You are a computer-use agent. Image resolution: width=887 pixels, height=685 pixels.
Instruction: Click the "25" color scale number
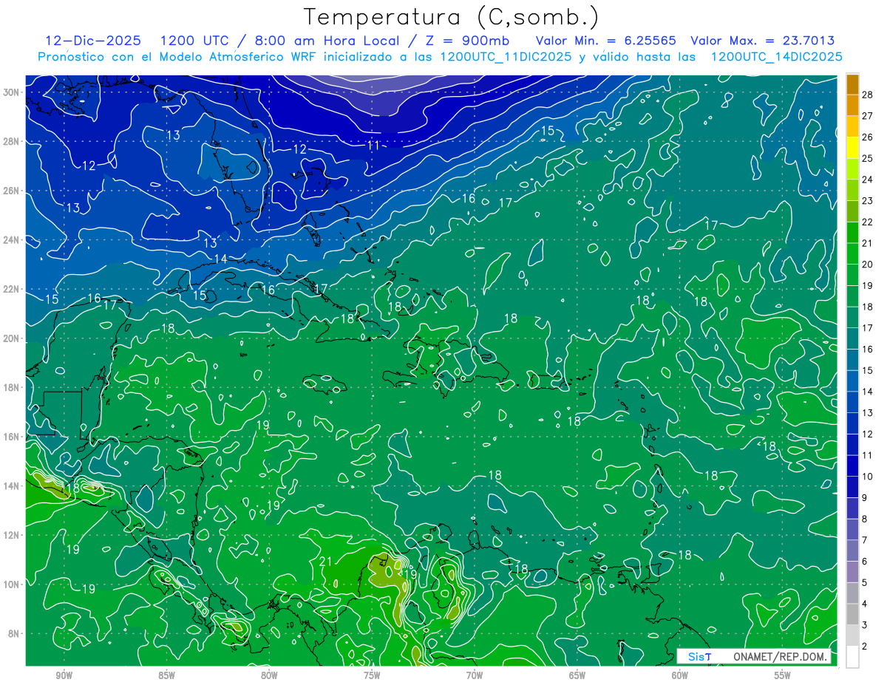(867, 158)
